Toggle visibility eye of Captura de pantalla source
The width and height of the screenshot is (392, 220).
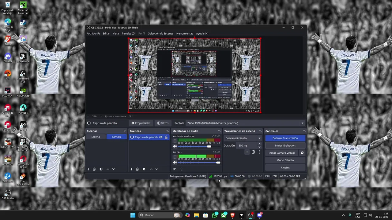tap(161, 137)
